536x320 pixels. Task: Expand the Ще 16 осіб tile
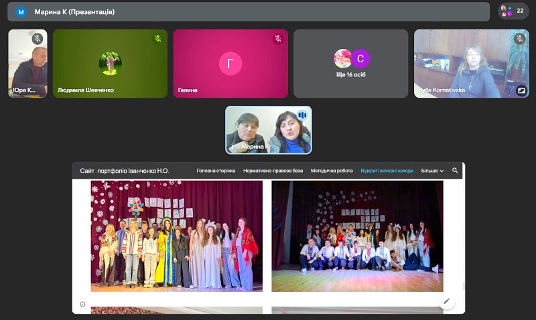351,63
